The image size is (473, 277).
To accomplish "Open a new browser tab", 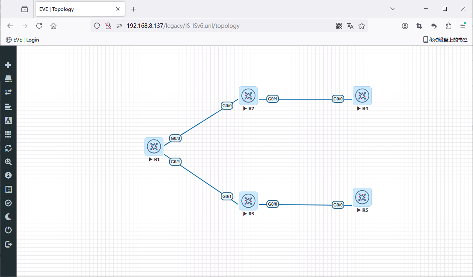I will [134, 9].
